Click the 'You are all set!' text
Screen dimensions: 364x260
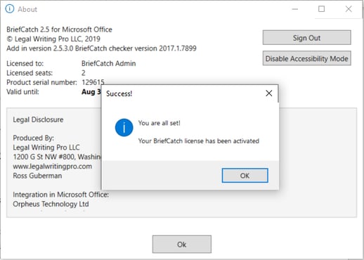click(159, 123)
